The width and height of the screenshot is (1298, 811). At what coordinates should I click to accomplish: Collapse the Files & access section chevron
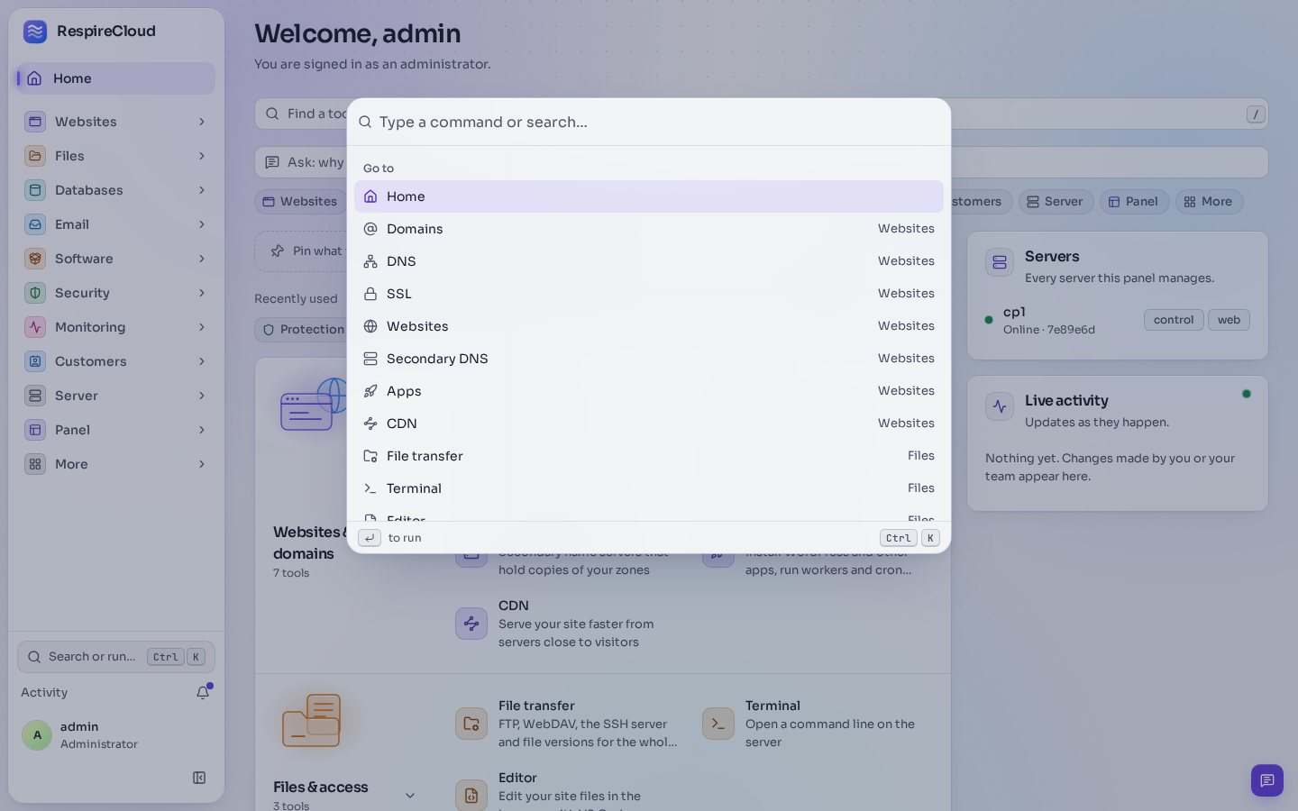410,795
